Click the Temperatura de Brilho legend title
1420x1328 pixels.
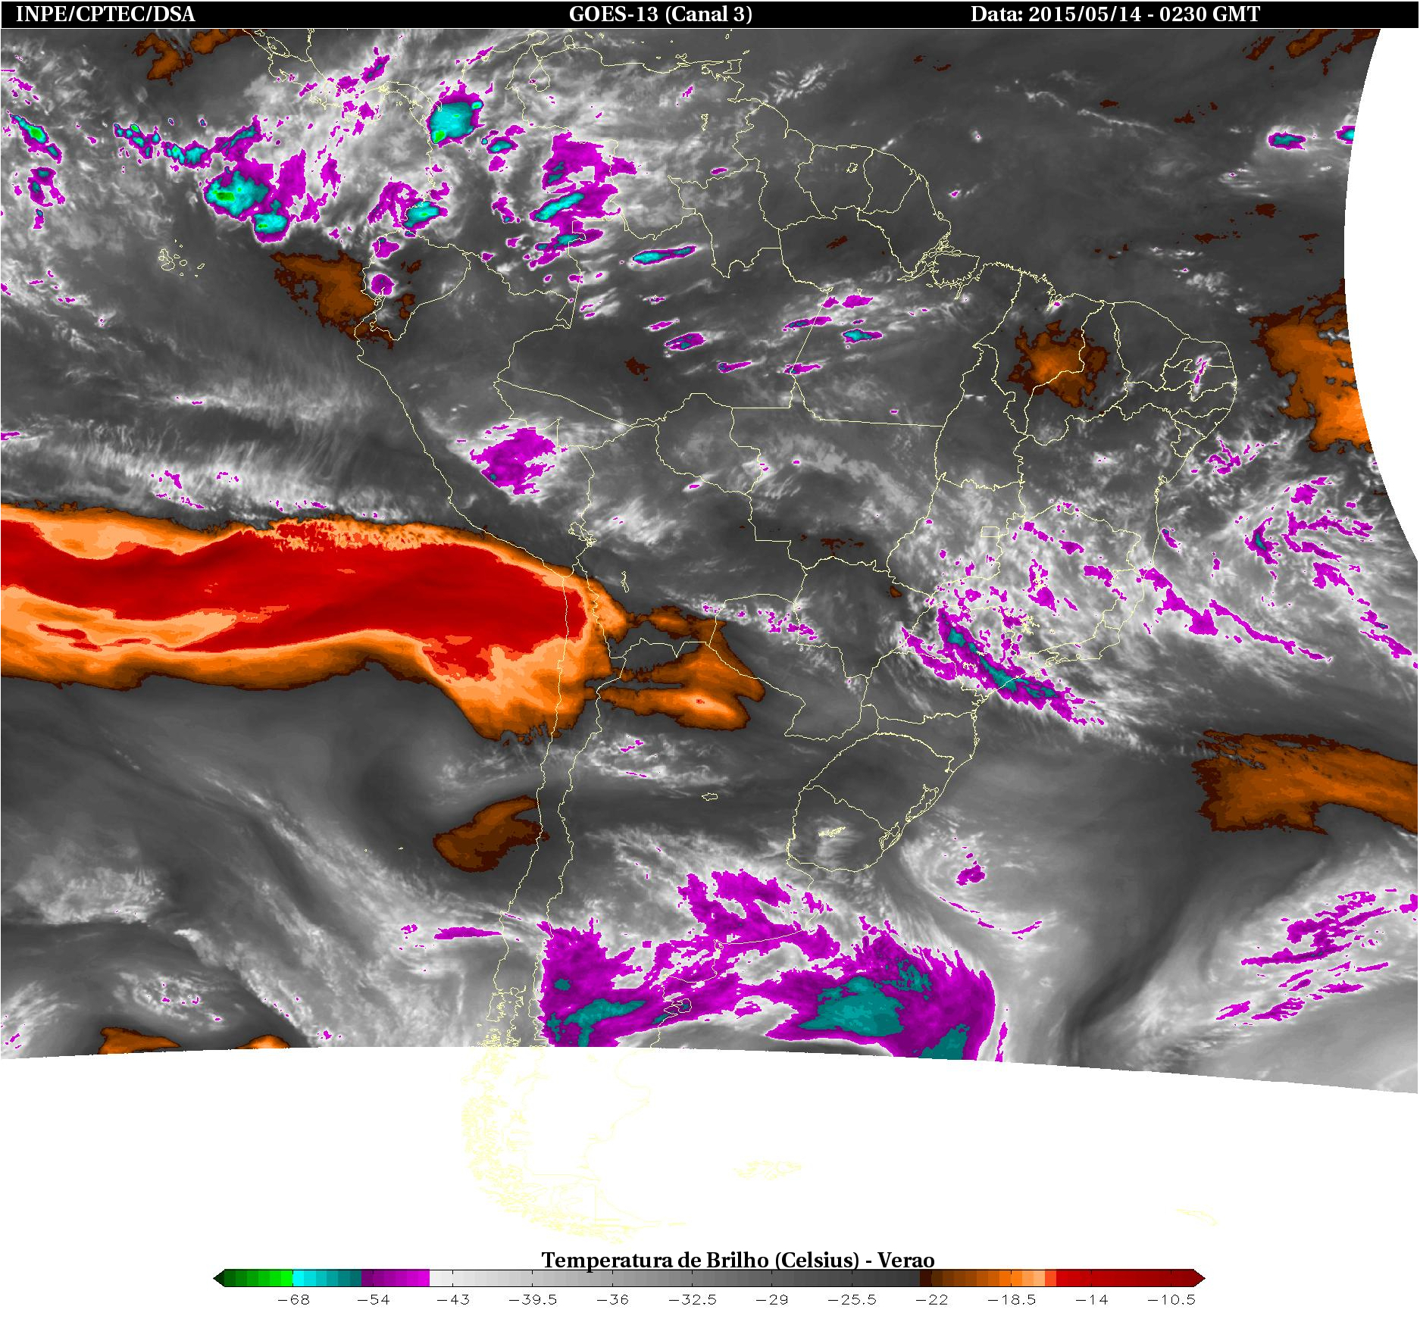coord(737,1260)
